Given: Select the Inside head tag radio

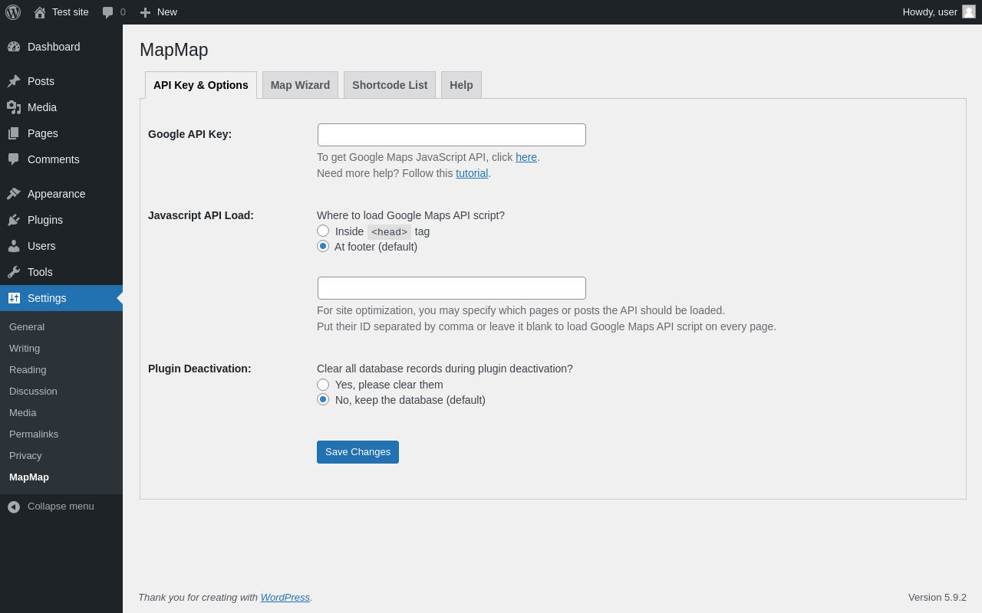Looking at the screenshot, I should [323, 231].
